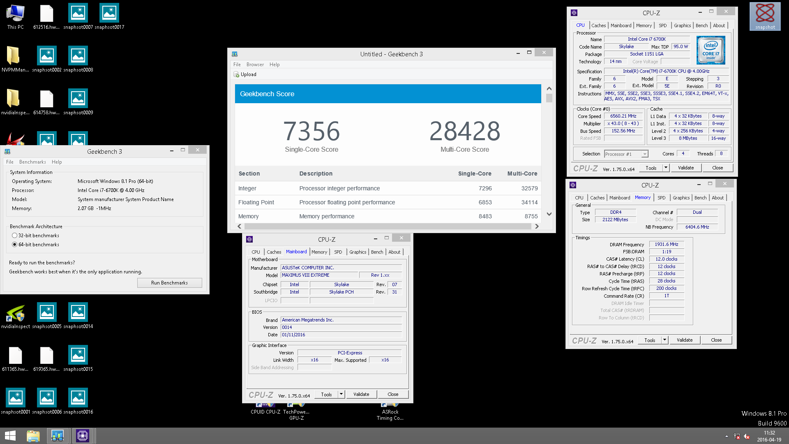Screen dimensions: 789x444
Task: Show hidden tray icons arrow
Action: pyautogui.click(x=727, y=437)
